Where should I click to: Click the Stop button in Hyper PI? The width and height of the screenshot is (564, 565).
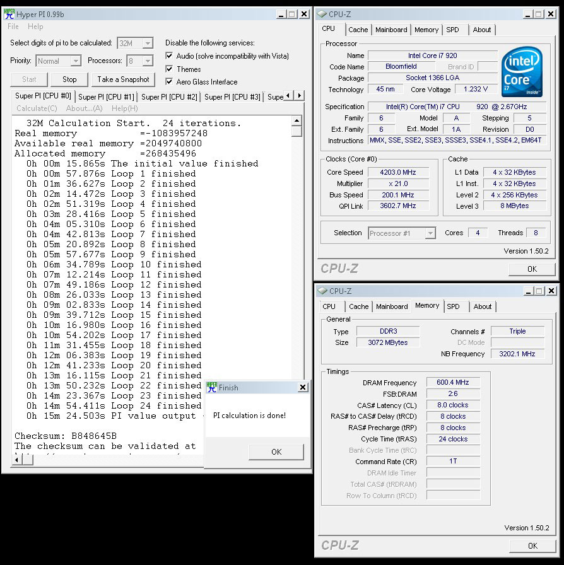tap(69, 79)
